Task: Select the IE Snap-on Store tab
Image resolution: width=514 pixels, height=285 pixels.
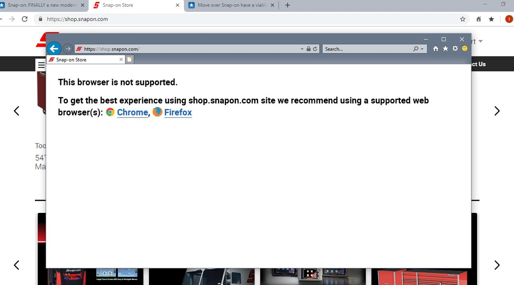Action: [x=85, y=60]
